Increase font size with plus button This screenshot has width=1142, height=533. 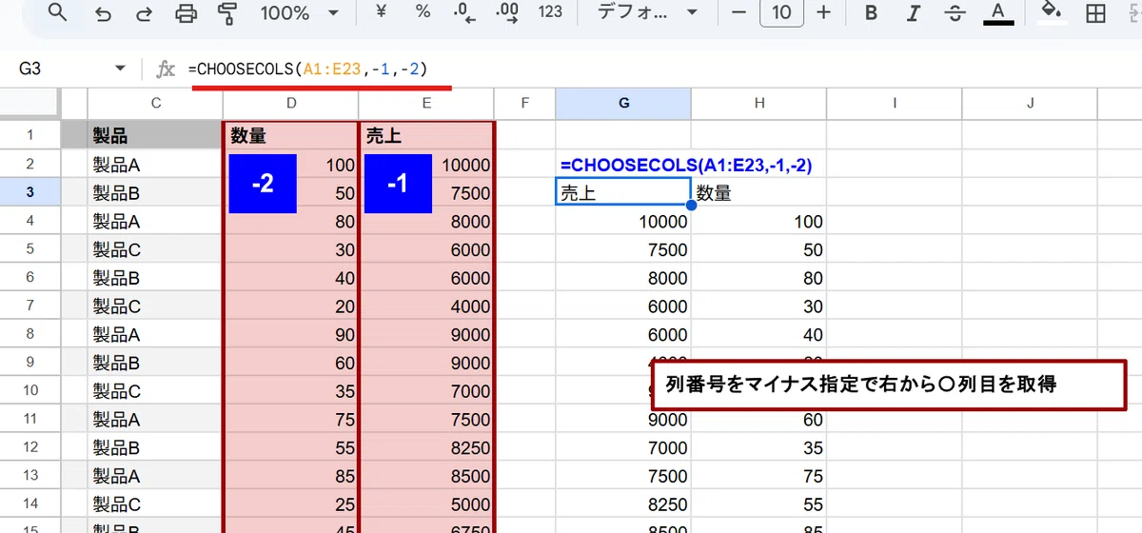coord(824,12)
